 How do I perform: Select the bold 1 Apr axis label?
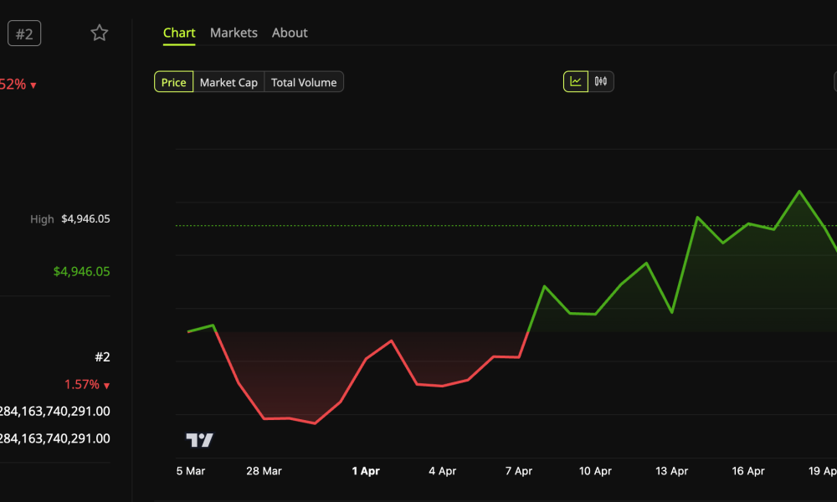coord(366,471)
